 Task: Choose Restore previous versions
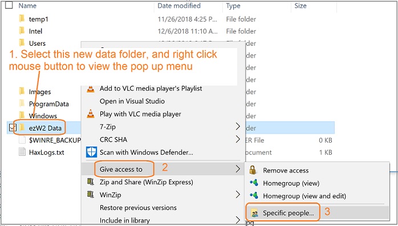click(x=138, y=208)
